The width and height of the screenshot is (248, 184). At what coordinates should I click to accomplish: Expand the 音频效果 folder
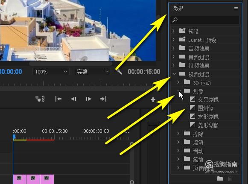[173, 48]
